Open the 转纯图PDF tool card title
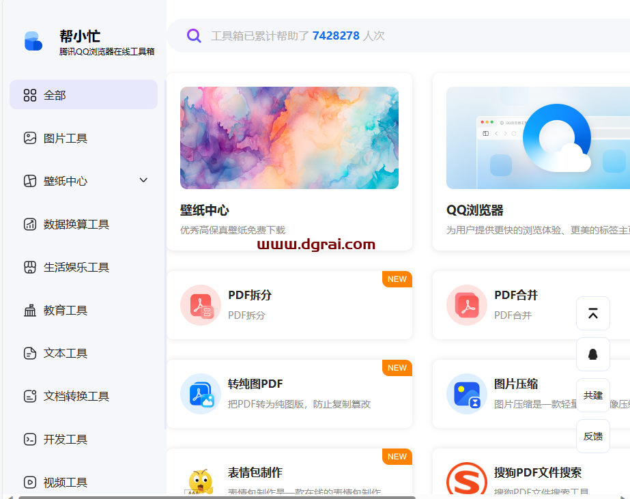Viewport: 630px width, 499px height. click(255, 384)
